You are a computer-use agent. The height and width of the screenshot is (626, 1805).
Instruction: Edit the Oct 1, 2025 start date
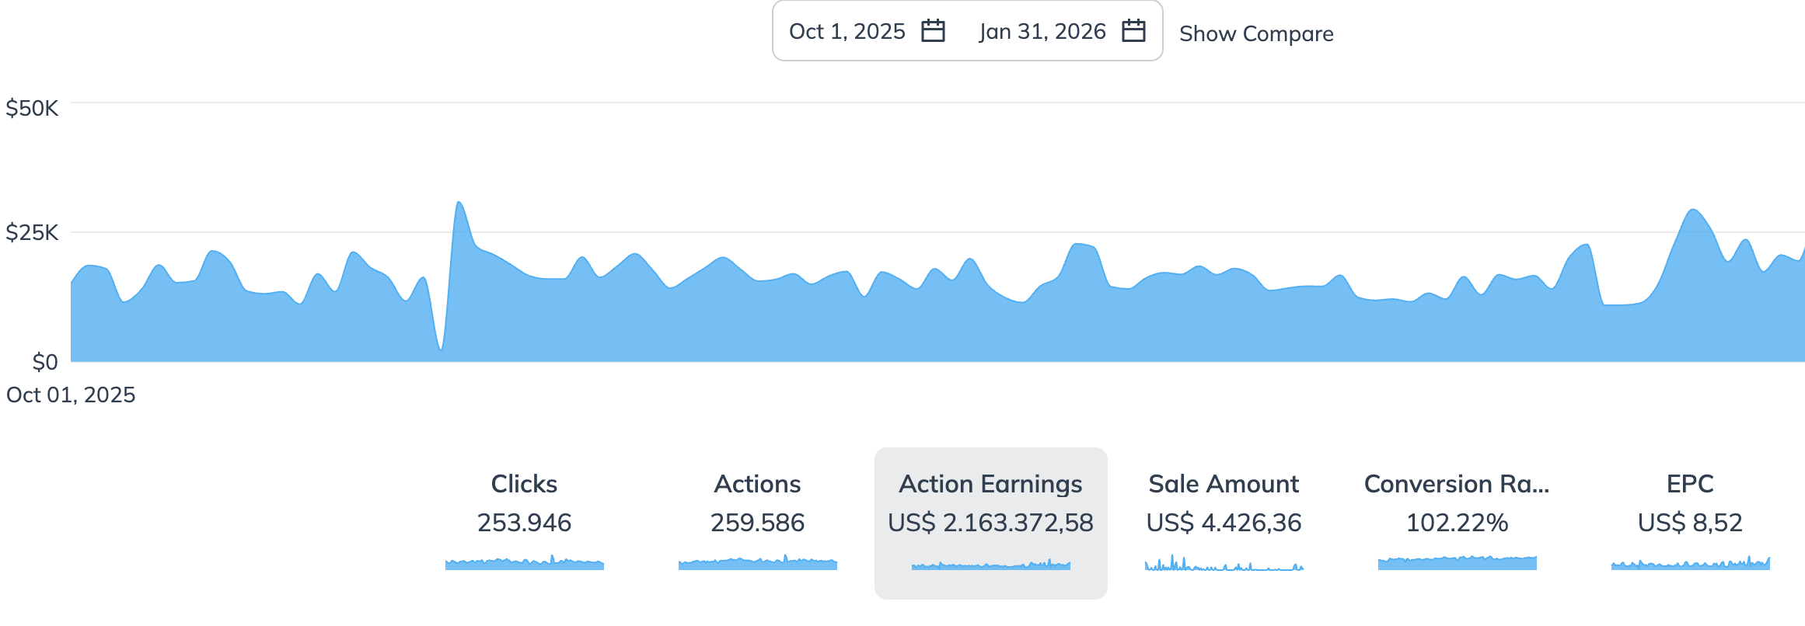point(847,31)
